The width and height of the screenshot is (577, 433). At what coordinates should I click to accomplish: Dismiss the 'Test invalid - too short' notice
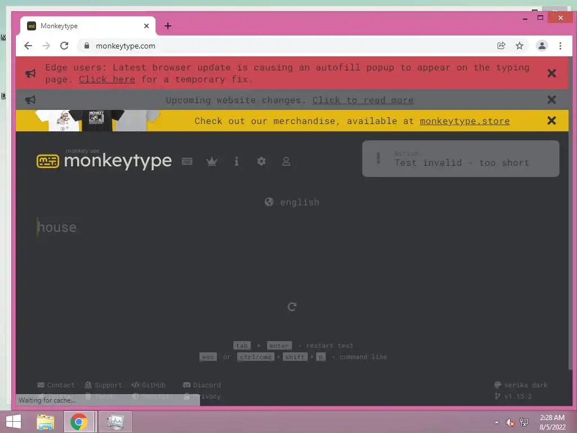point(461,158)
